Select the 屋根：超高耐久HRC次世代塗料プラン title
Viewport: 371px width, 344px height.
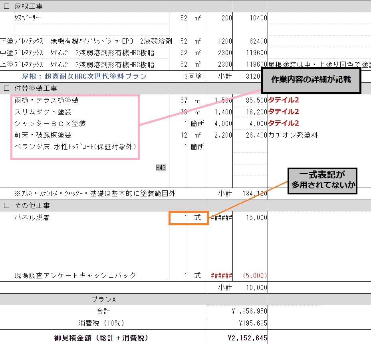pyautogui.click(x=84, y=76)
